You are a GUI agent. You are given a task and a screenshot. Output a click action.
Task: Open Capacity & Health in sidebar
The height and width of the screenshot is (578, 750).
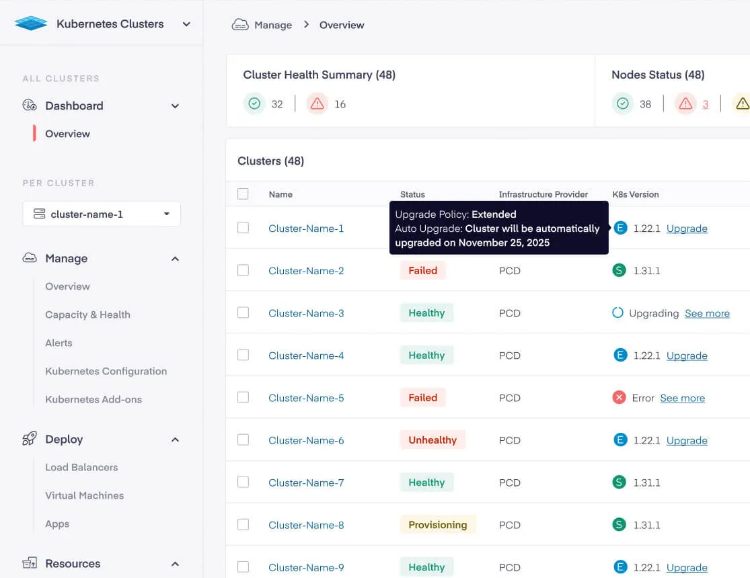tap(87, 315)
